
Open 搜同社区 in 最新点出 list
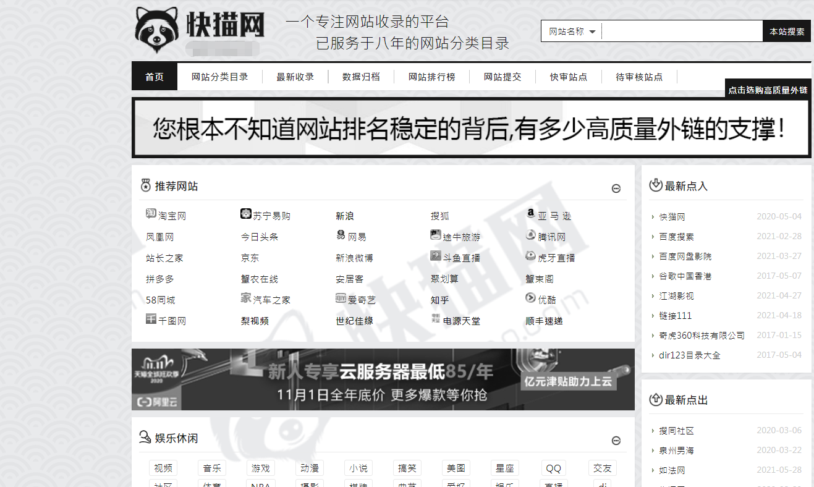(x=676, y=431)
